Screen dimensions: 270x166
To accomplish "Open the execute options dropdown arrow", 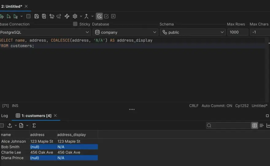I will click(21, 16).
